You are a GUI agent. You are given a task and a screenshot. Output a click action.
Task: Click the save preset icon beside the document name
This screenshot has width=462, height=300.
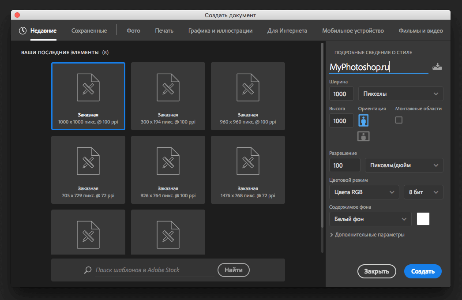437,67
